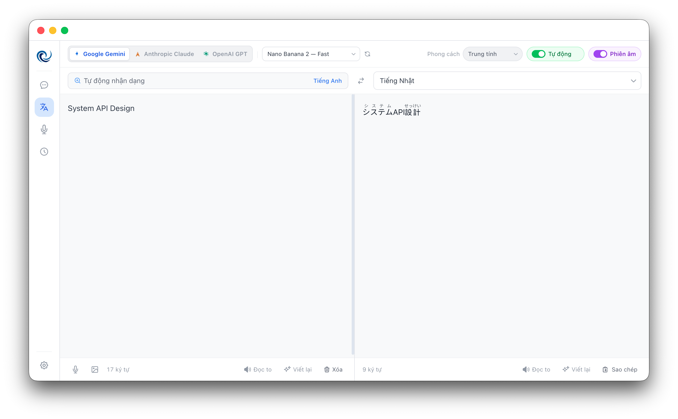678x419 pixels.
Task: Open the Nano Banana 2 model dropdown
Action: (311, 54)
